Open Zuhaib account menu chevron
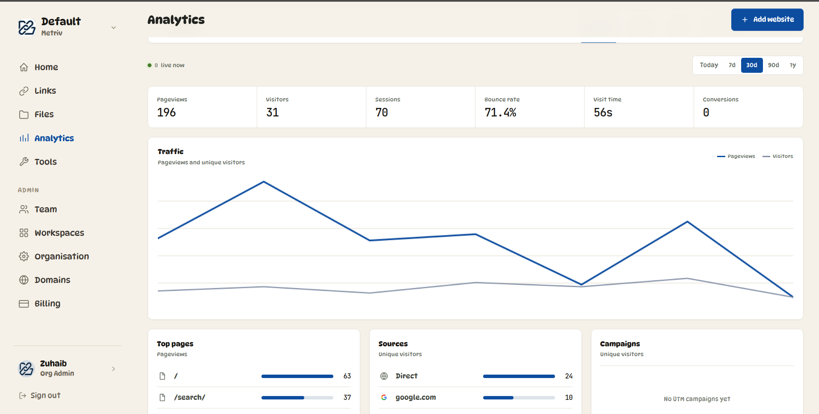 pos(113,369)
